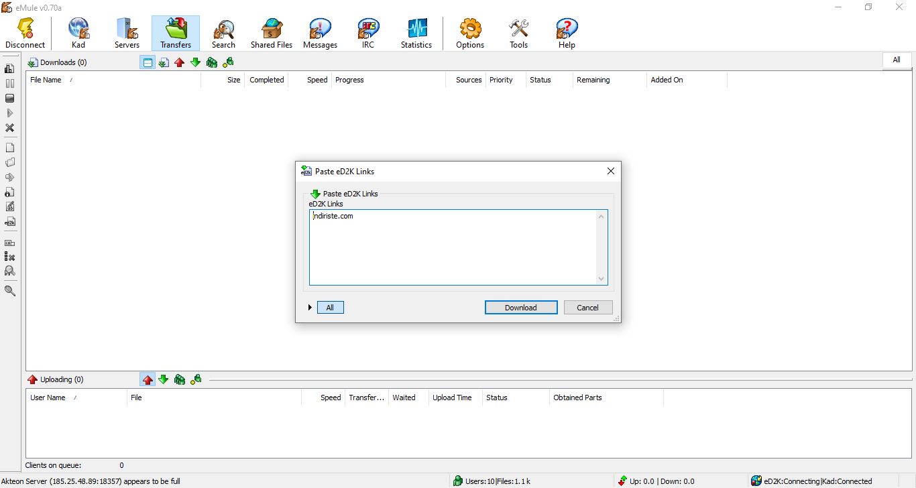Screen dimensions: 916x488
Task: Sort downloads by File Name column
Action: tap(113, 80)
